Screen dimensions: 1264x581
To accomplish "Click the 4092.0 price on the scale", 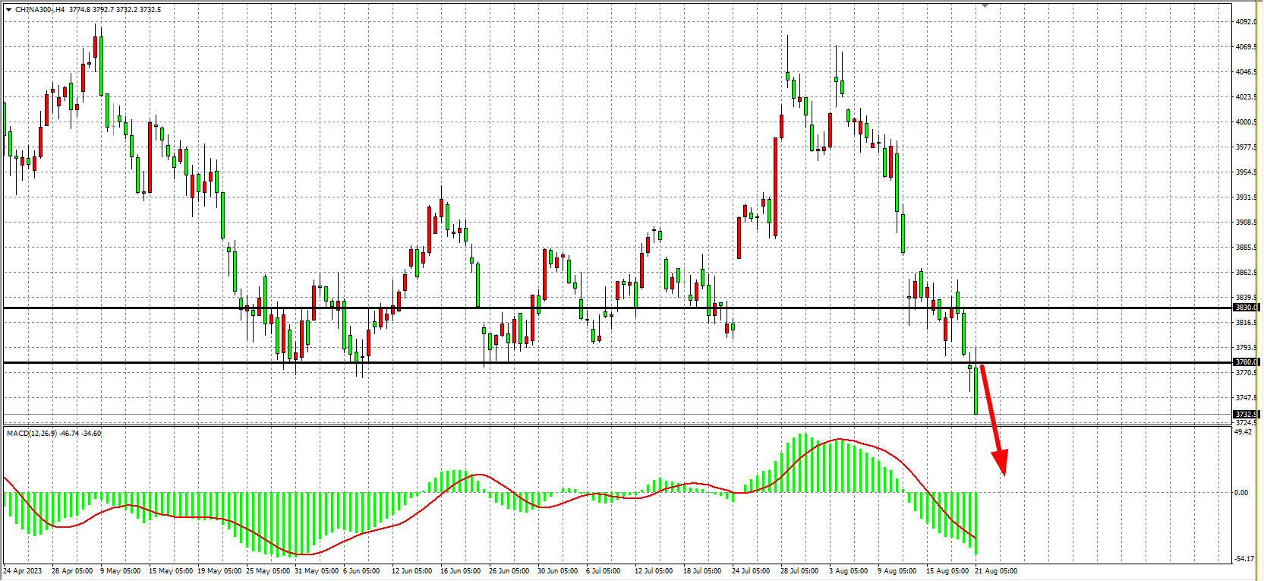I will click(x=1246, y=22).
